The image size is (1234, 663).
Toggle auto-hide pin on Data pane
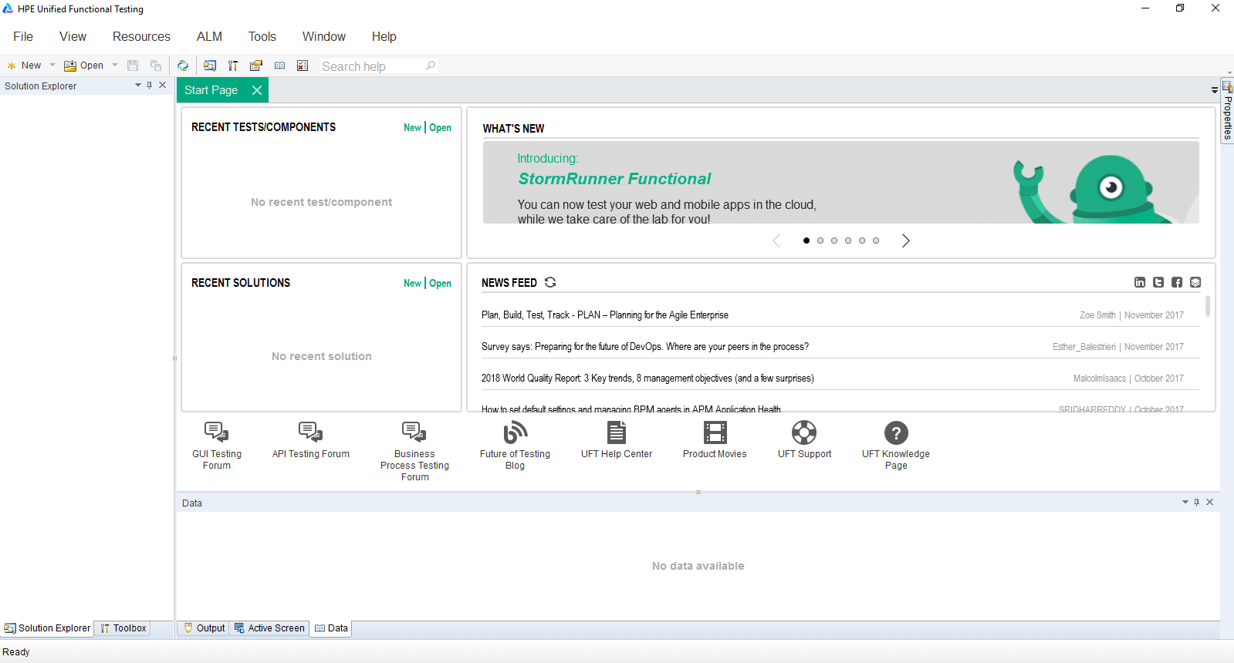(x=1197, y=503)
